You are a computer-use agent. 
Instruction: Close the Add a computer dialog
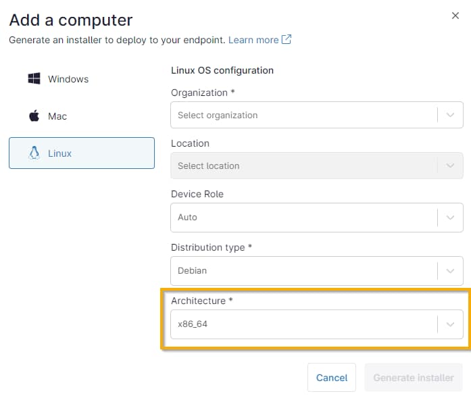click(x=455, y=16)
